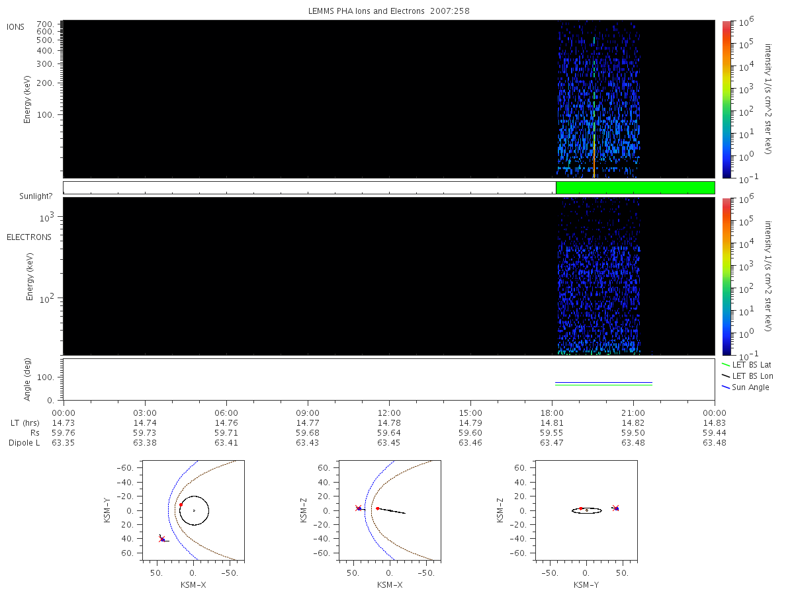Viewport: 794px width, 595px height.
Task: Select the Sun Angle legend entry
Action: (x=745, y=387)
